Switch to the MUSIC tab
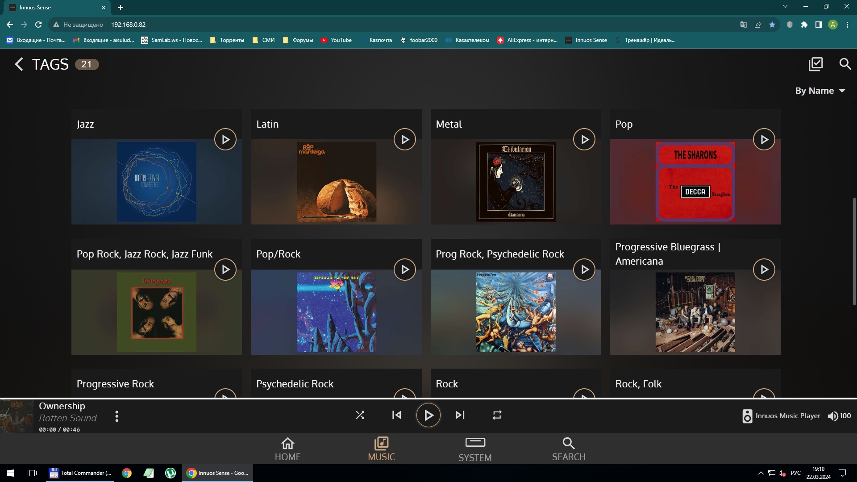The image size is (857, 482). point(381,449)
